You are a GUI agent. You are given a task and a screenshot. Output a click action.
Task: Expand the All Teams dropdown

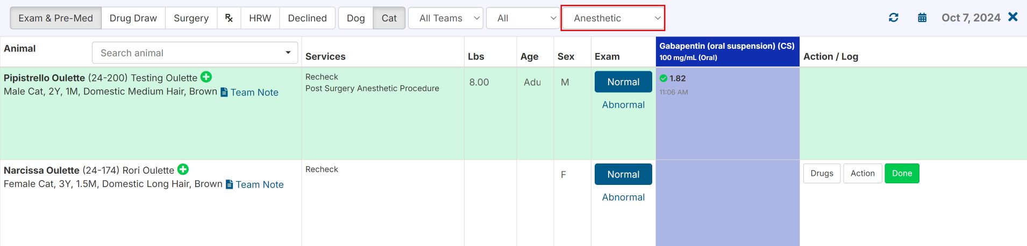point(446,18)
